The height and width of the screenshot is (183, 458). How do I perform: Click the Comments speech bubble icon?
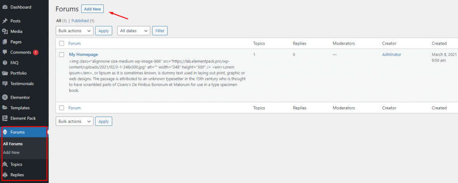(x=4, y=53)
